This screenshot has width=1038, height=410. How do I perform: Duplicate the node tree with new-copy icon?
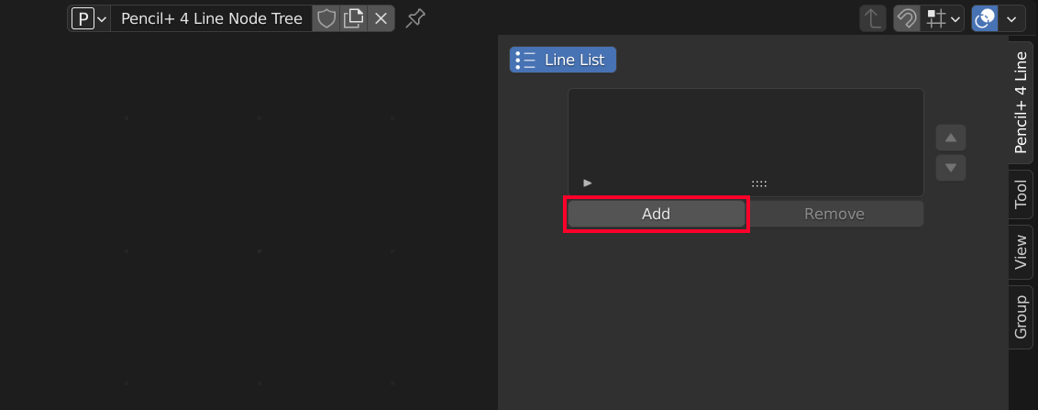pyautogui.click(x=354, y=18)
